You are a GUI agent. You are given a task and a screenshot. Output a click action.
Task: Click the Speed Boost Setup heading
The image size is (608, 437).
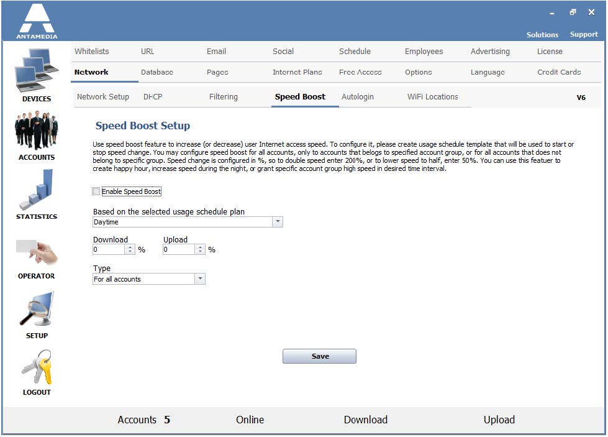coord(143,126)
